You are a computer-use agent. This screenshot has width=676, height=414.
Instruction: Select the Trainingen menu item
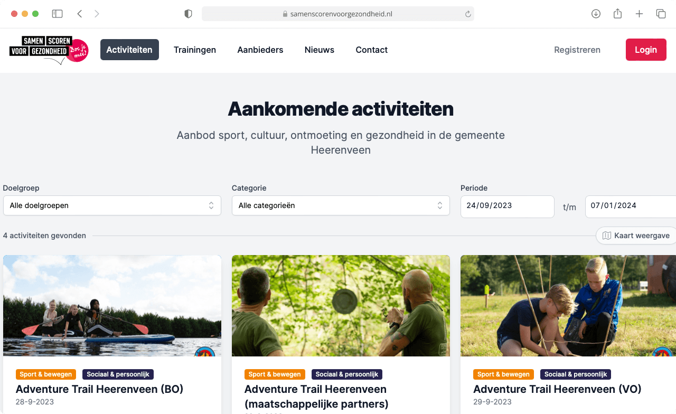point(195,50)
